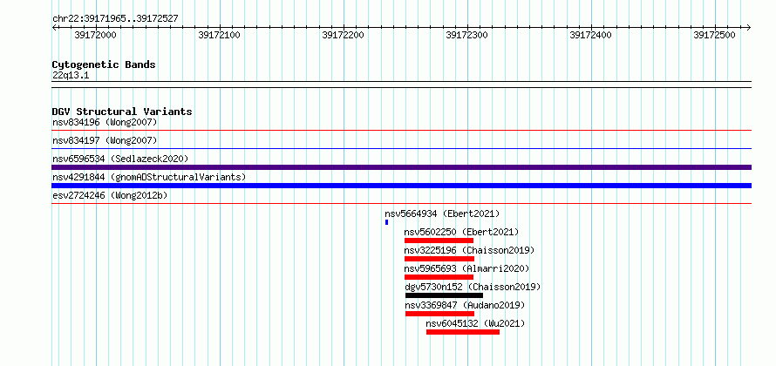The image size is (776, 366).
Task: Click the black bar under dgv5730n152
Action: [444, 295]
